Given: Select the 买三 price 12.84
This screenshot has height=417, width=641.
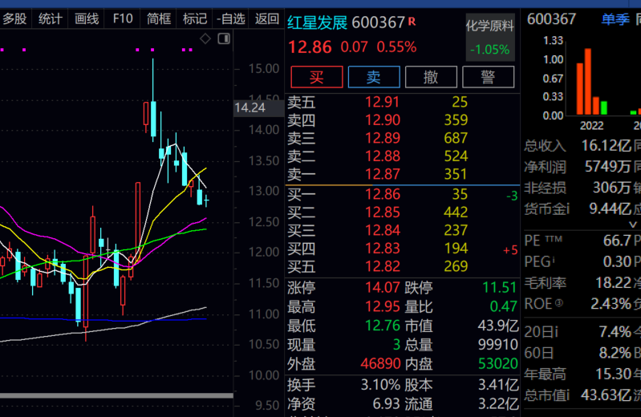Looking at the screenshot, I should point(382,230).
